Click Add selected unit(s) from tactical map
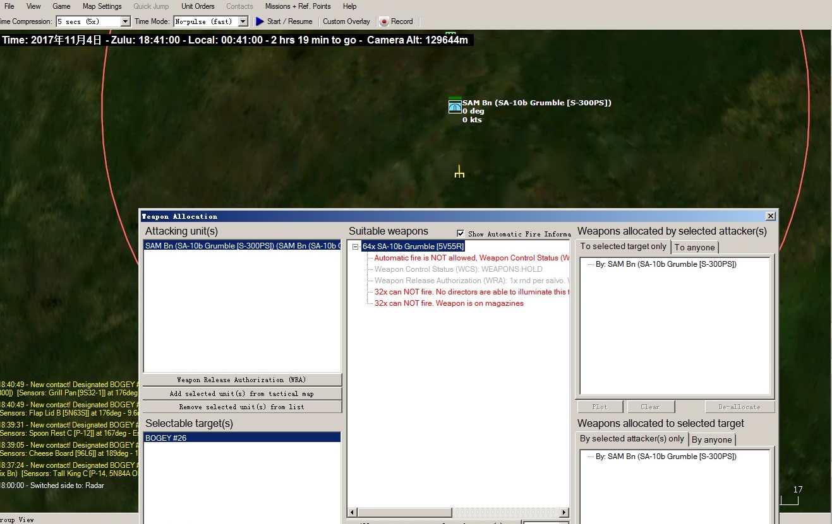This screenshot has height=524, width=832. pos(242,393)
